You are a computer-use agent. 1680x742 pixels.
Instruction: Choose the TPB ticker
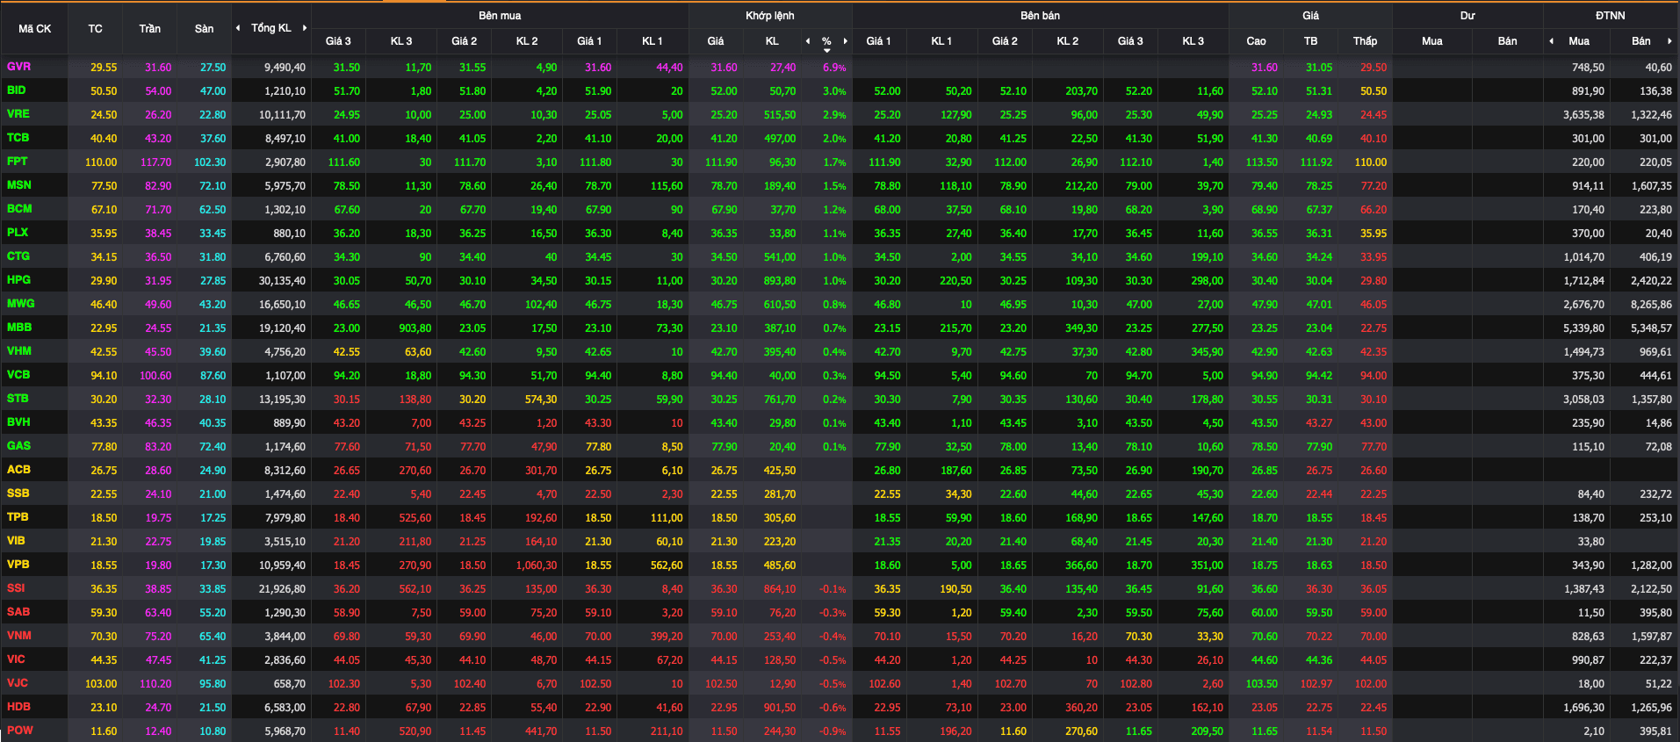18,517
